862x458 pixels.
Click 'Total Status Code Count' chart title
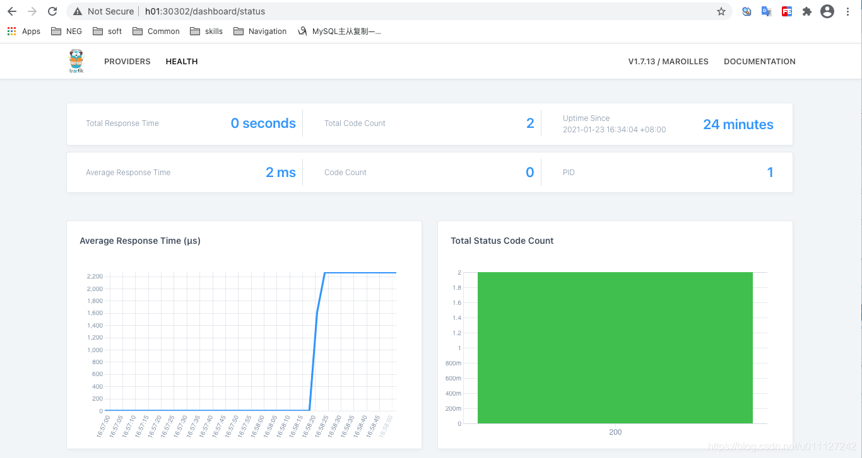[x=502, y=241]
